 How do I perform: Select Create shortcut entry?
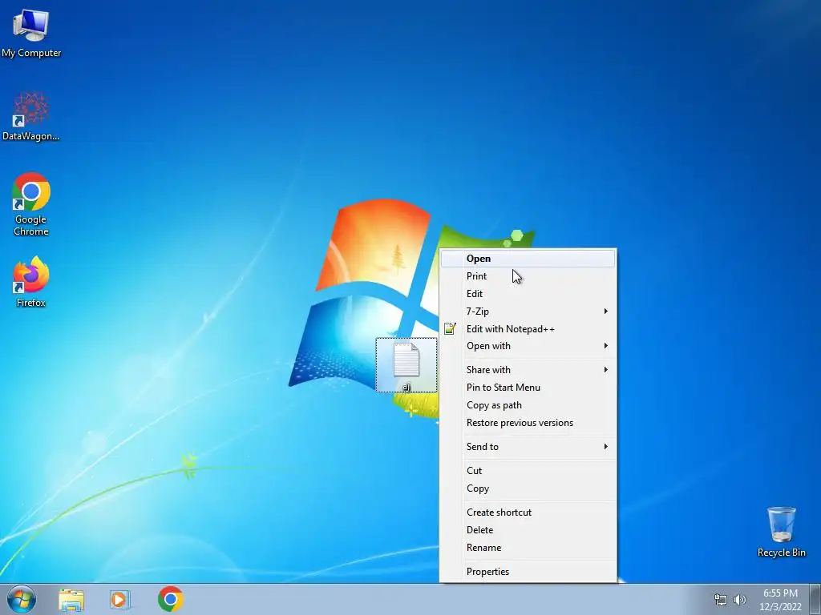528,512
